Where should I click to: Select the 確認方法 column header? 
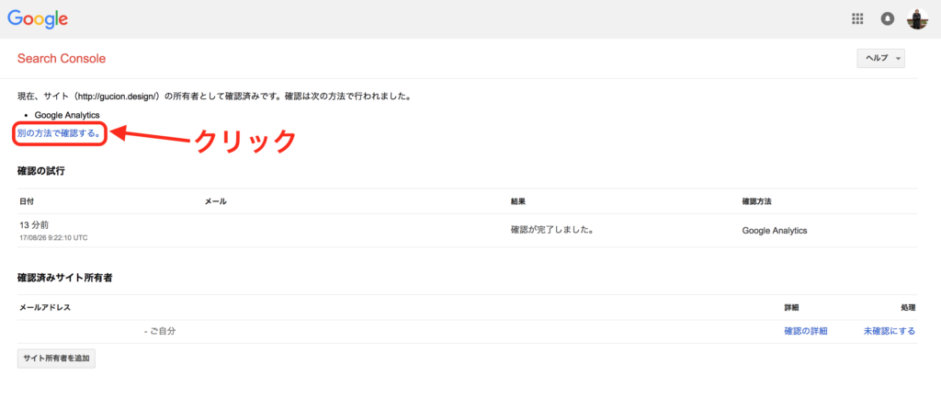click(761, 201)
